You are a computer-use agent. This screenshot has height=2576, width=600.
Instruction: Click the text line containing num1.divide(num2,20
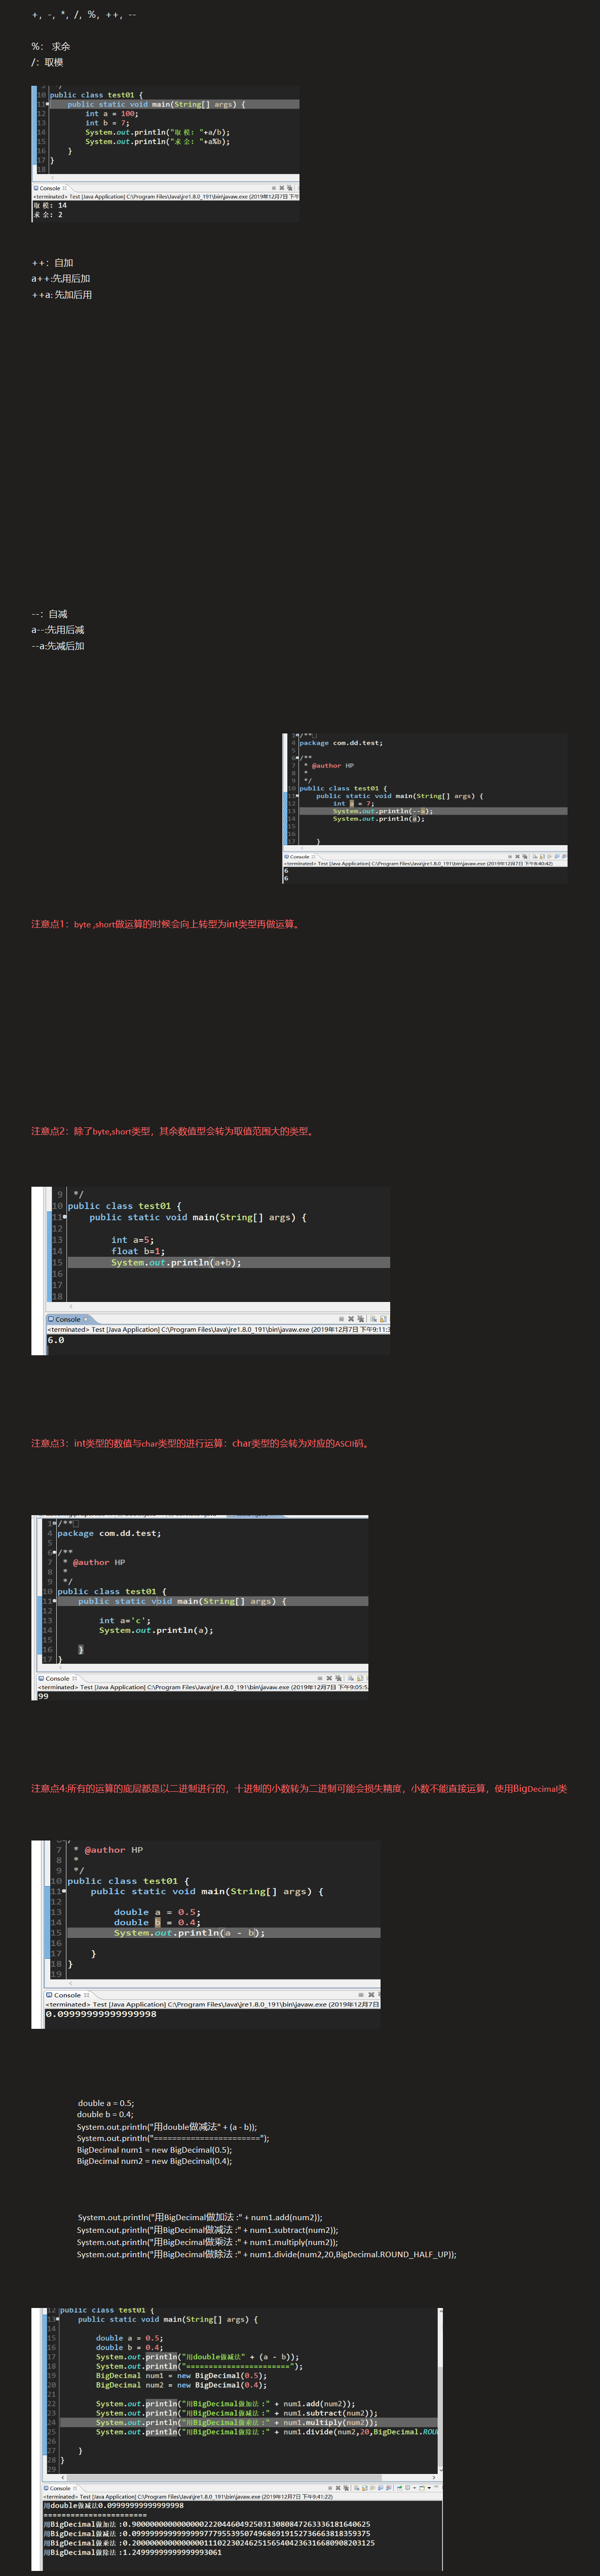pos(267,2254)
